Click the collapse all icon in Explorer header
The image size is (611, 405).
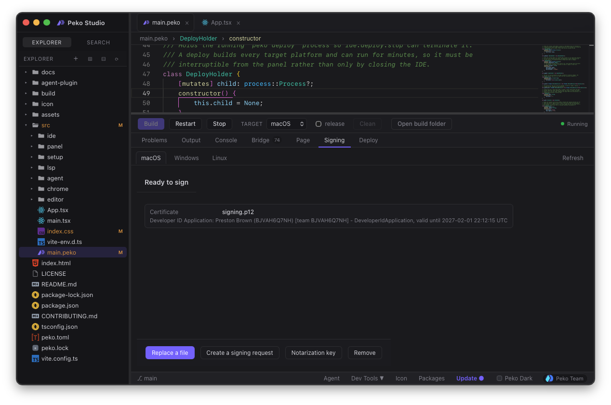tap(103, 59)
